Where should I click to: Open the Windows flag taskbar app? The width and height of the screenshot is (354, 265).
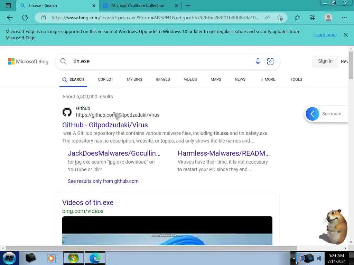(73, 258)
